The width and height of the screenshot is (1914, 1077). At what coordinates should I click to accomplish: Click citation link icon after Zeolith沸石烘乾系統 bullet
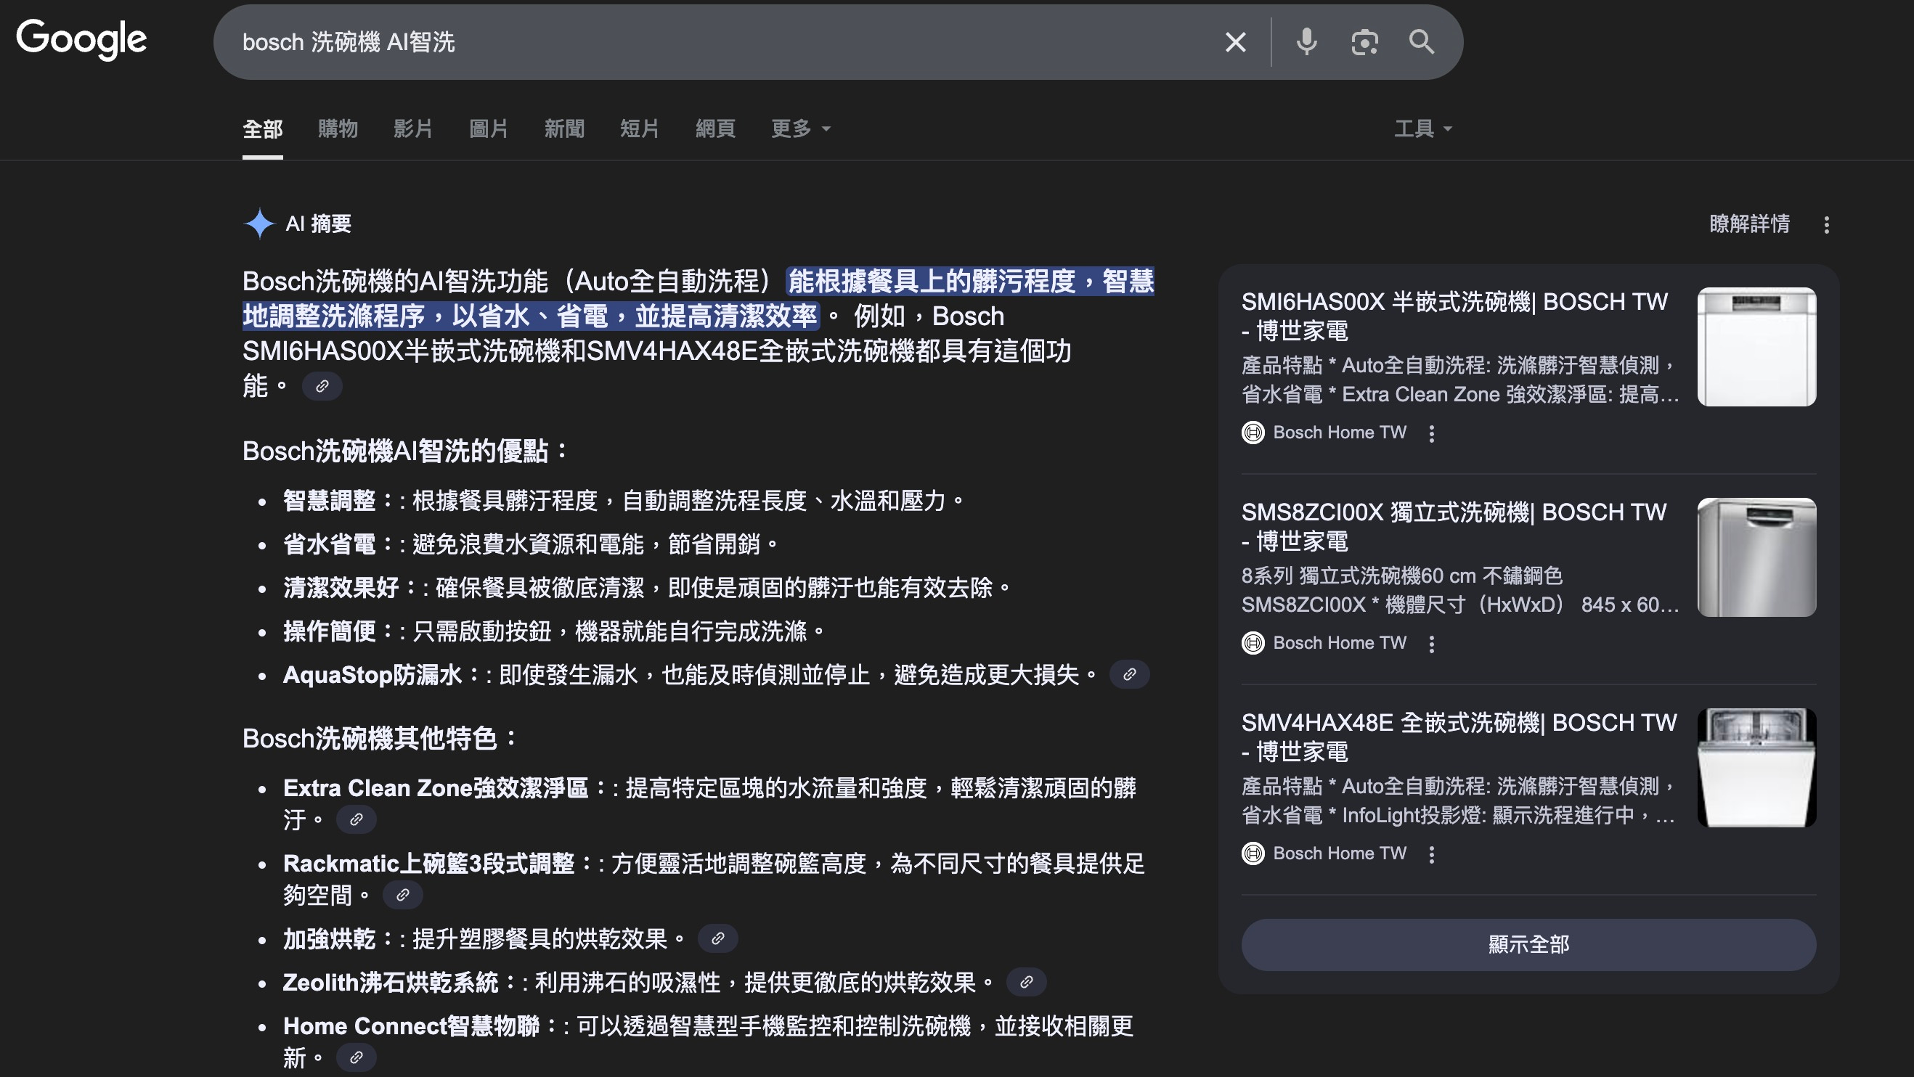click(x=1026, y=982)
